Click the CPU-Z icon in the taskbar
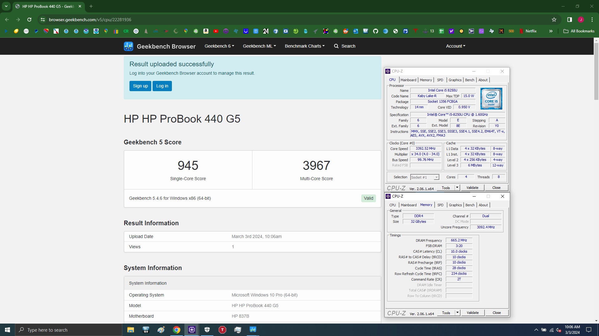The image size is (599, 336). coord(192,330)
